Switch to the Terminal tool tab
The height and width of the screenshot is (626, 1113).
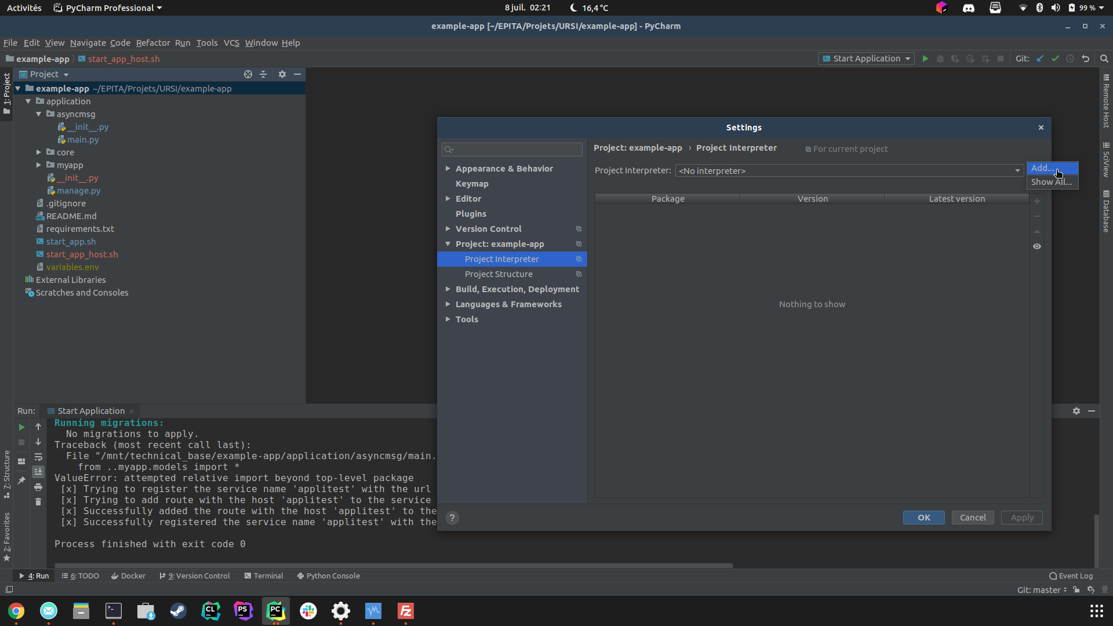click(264, 576)
